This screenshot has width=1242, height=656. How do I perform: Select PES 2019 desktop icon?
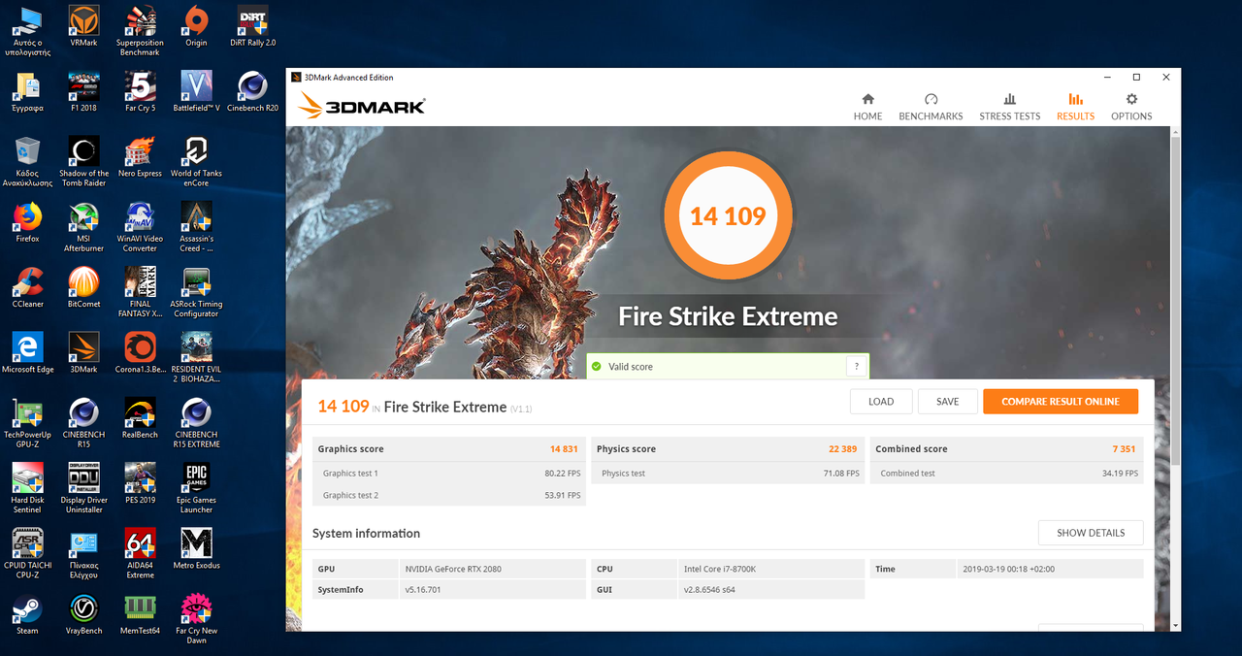140,483
